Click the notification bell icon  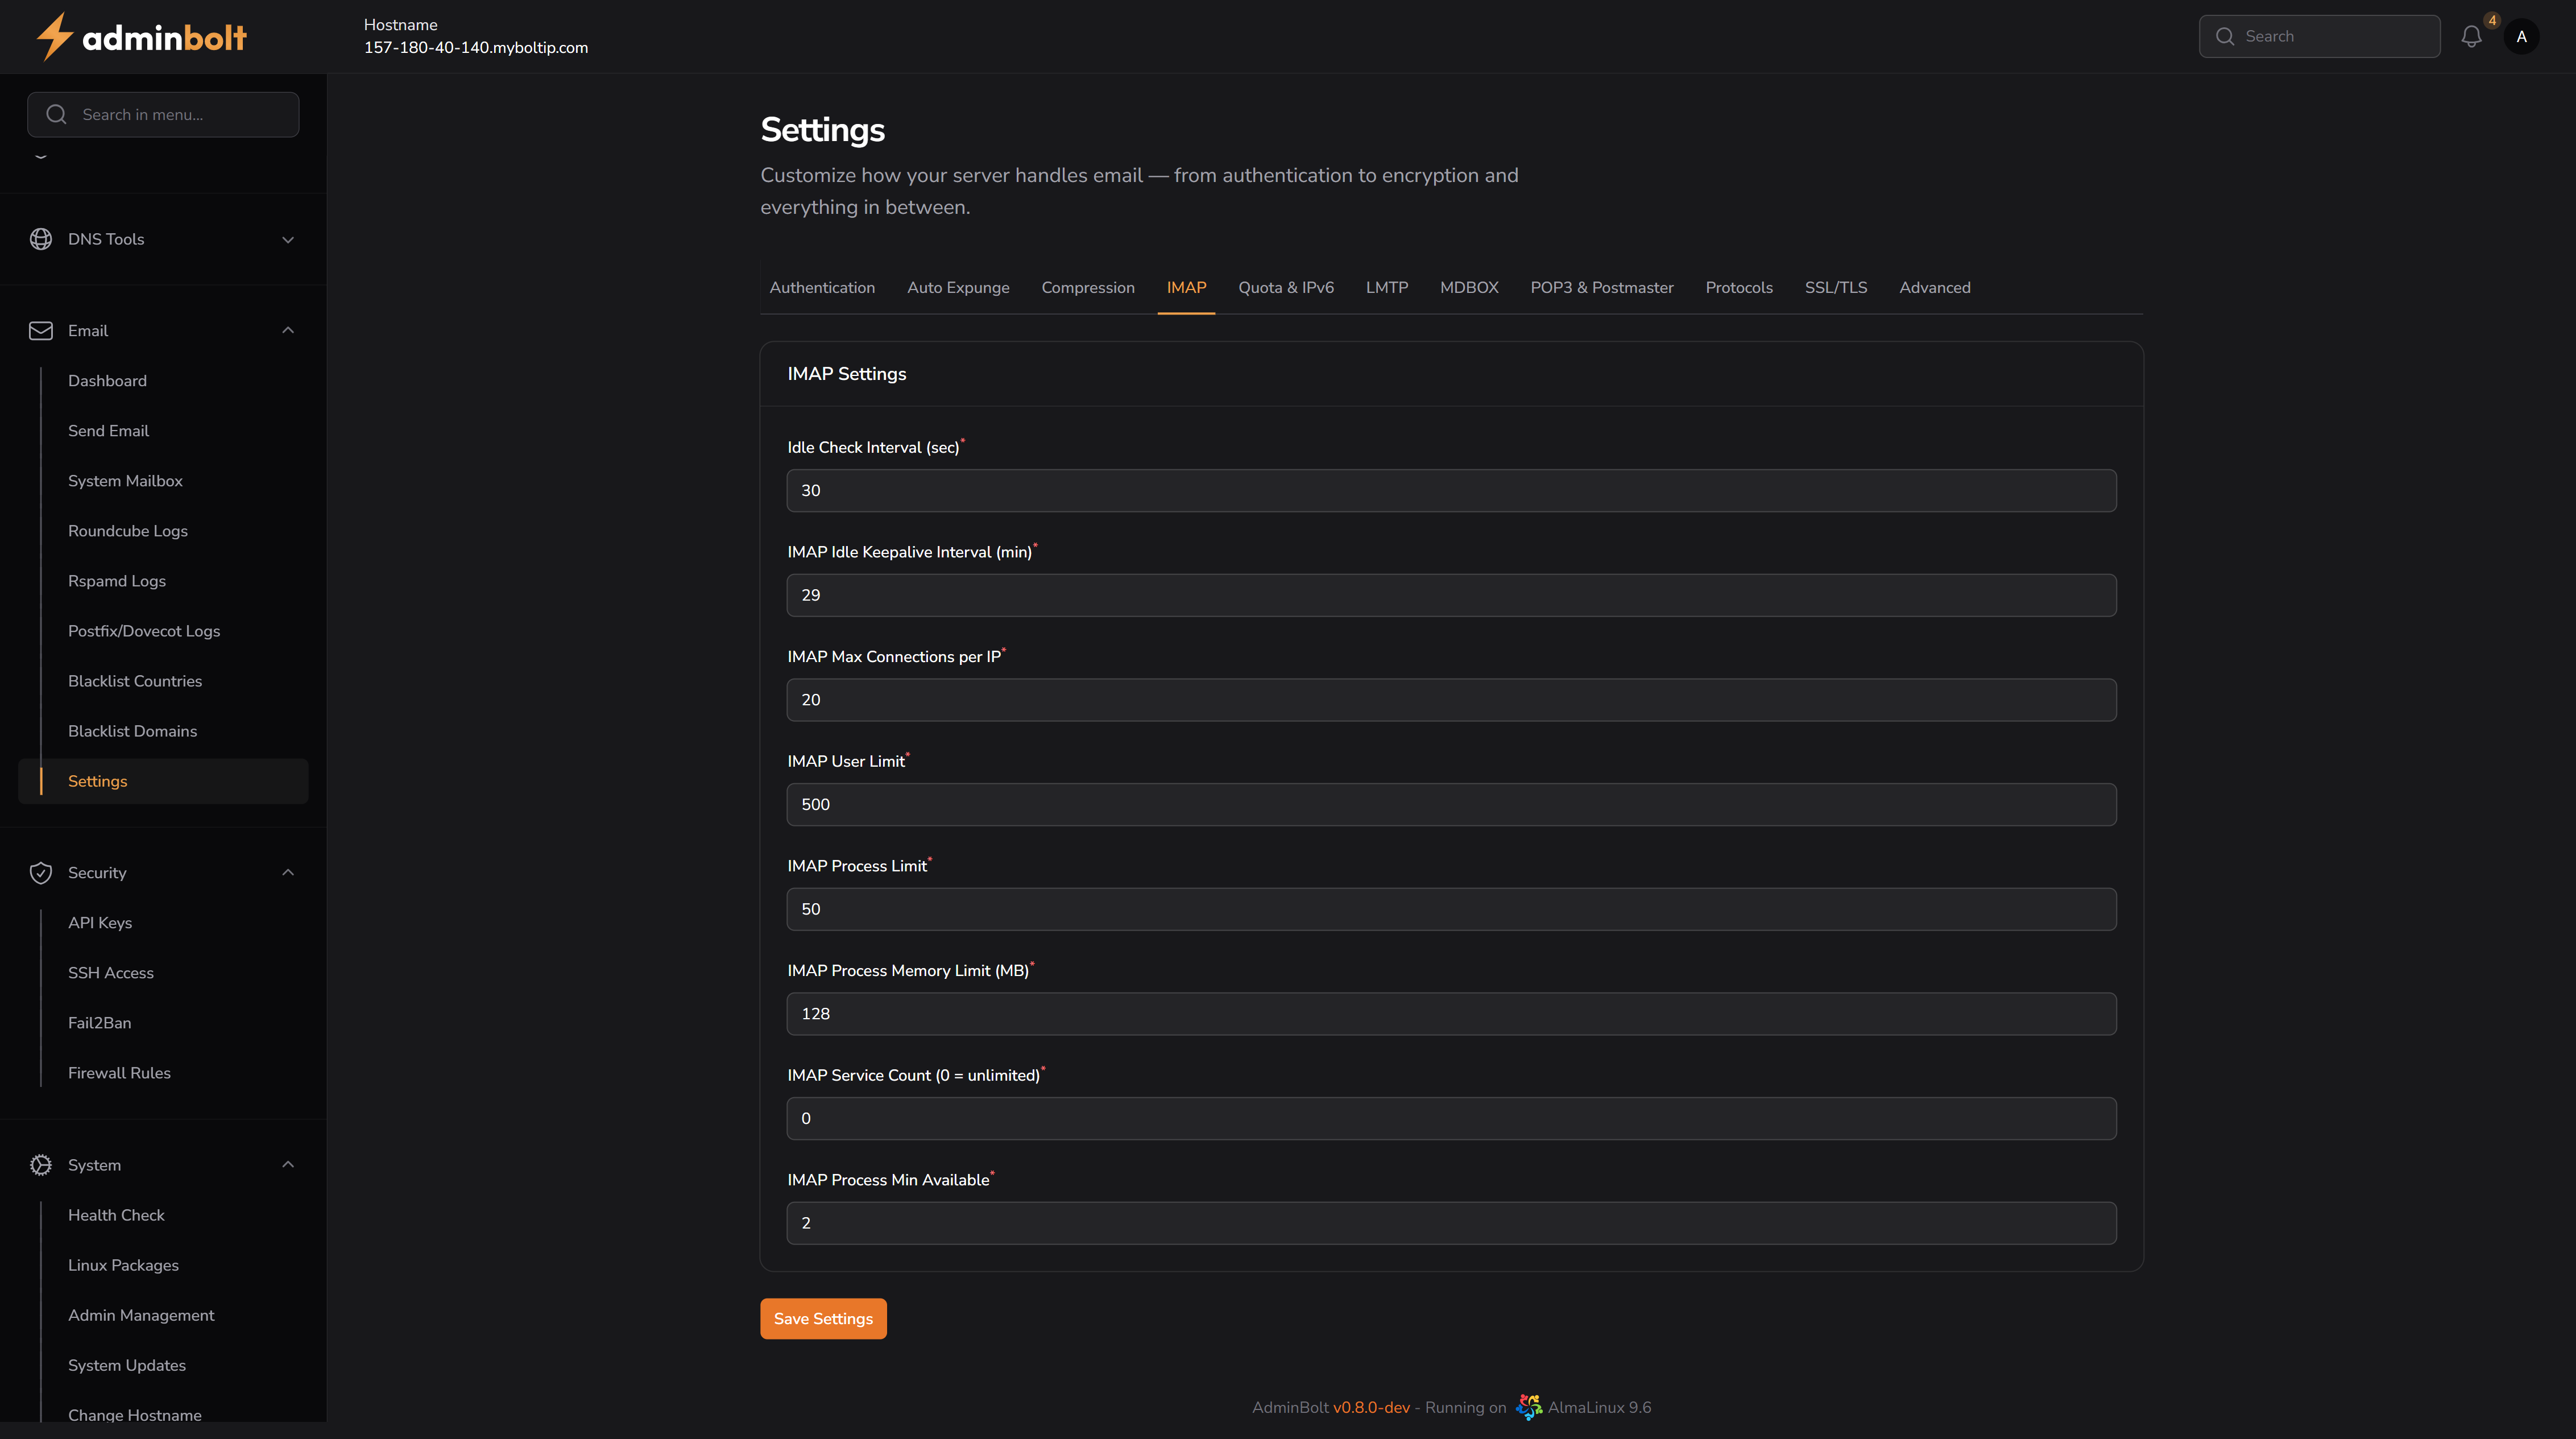coord(2471,37)
